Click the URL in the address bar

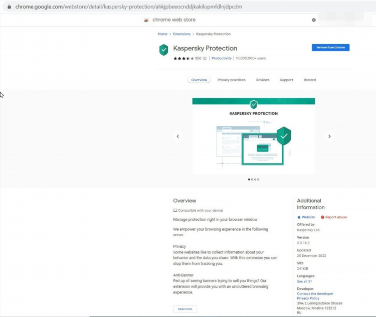128,7
